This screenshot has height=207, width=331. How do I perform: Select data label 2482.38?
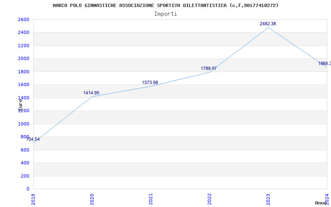click(x=268, y=24)
